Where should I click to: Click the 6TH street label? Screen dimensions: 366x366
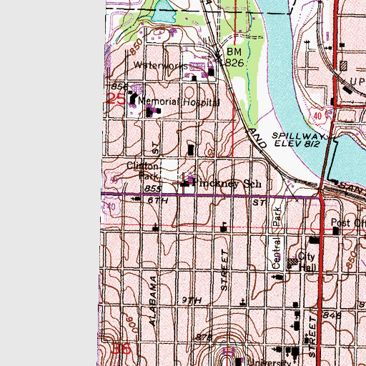coord(158,201)
